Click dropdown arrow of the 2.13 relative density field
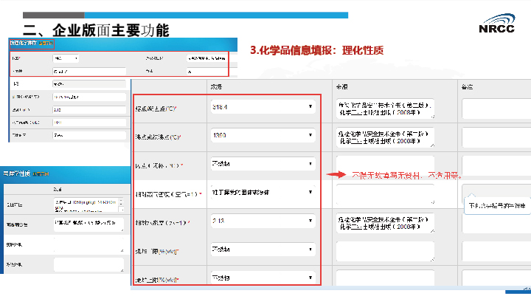 310,221
